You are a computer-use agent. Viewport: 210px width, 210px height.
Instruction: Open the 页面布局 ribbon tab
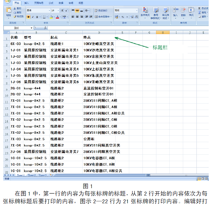pos(39,3)
